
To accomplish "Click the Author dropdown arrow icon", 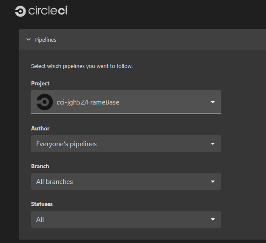I will pos(213,144).
